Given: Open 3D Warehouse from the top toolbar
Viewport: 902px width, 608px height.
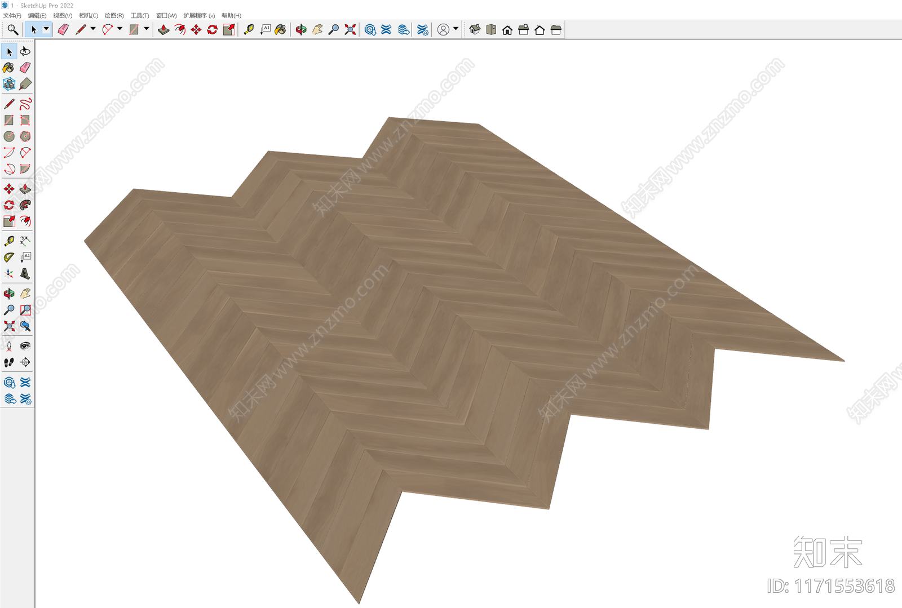Looking at the screenshot, I should [x=370, y=30].
